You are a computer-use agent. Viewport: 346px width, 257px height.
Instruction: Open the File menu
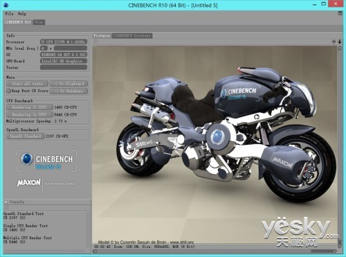9,14
